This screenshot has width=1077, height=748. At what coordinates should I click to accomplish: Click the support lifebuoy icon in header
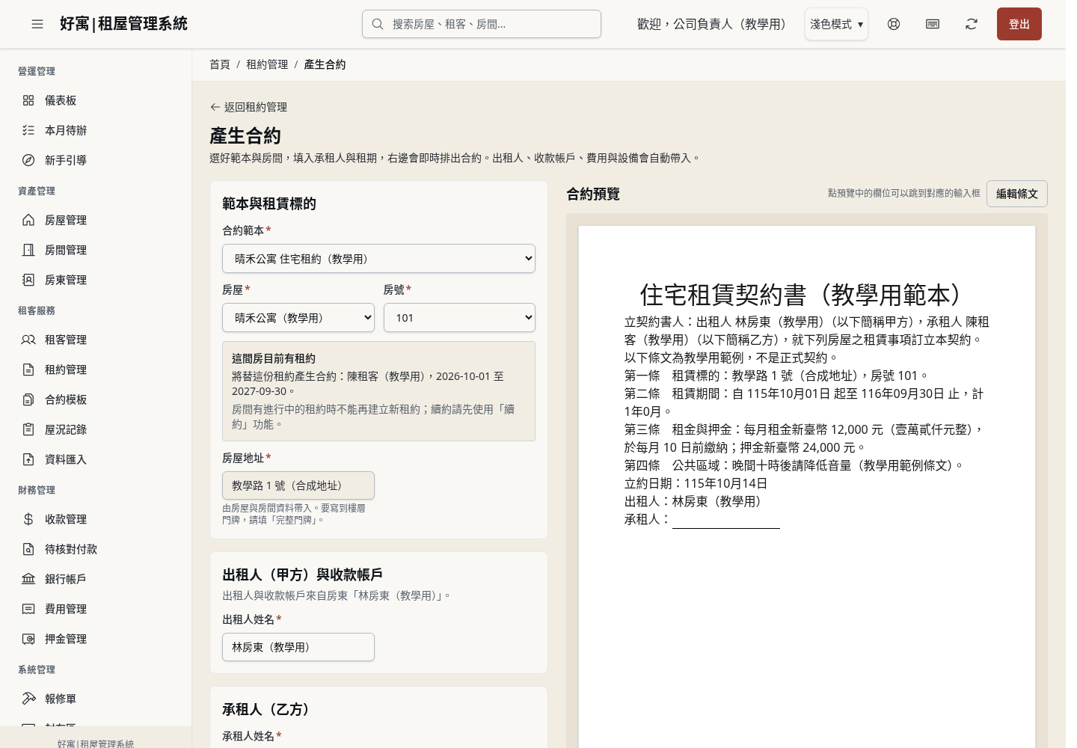click(894, 24)
